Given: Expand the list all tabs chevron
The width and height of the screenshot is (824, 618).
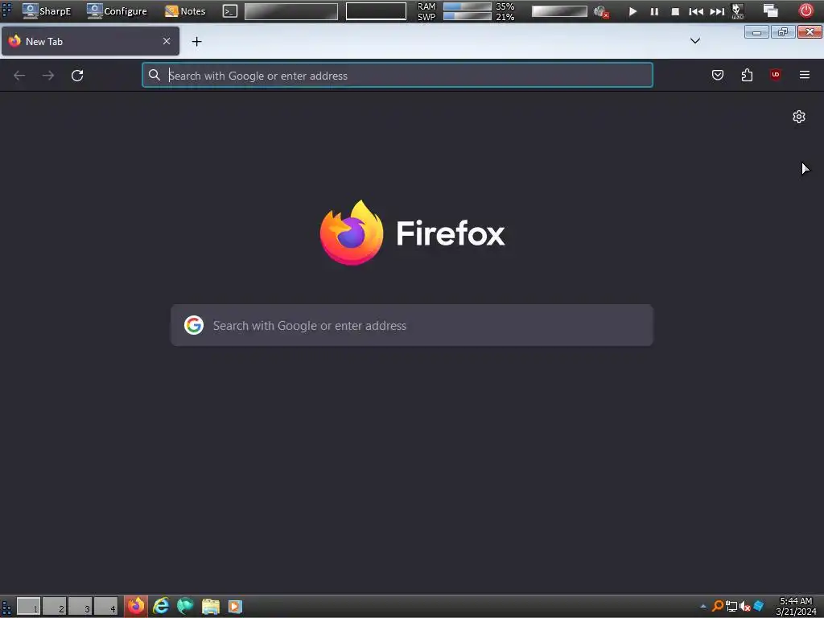Looking at the screenshot, I should 695,41.
